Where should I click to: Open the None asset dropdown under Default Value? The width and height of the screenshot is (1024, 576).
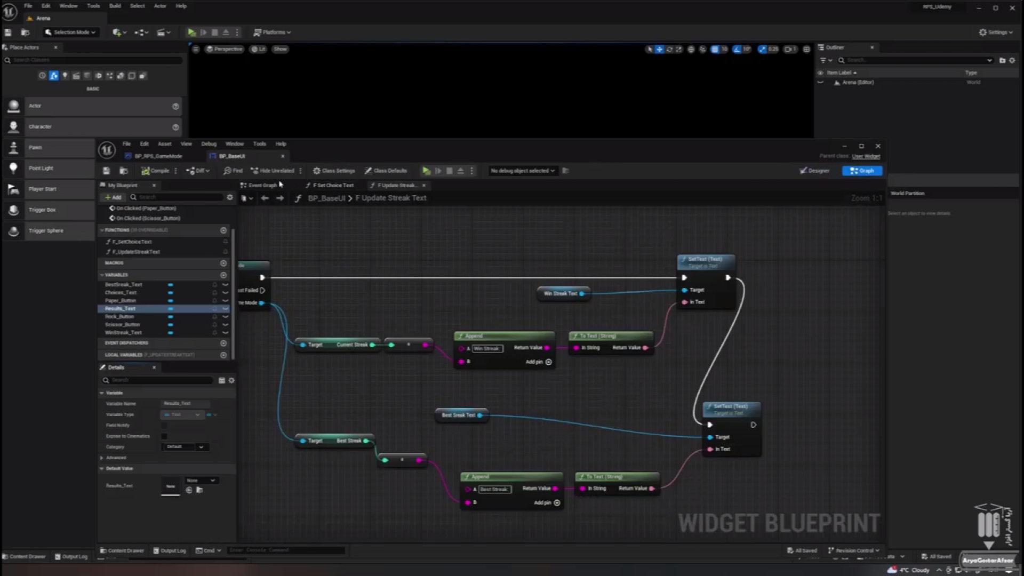tap(201, 481)
